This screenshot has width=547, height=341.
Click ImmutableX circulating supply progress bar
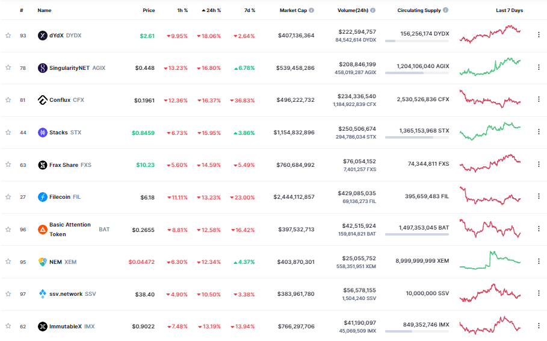417,331
